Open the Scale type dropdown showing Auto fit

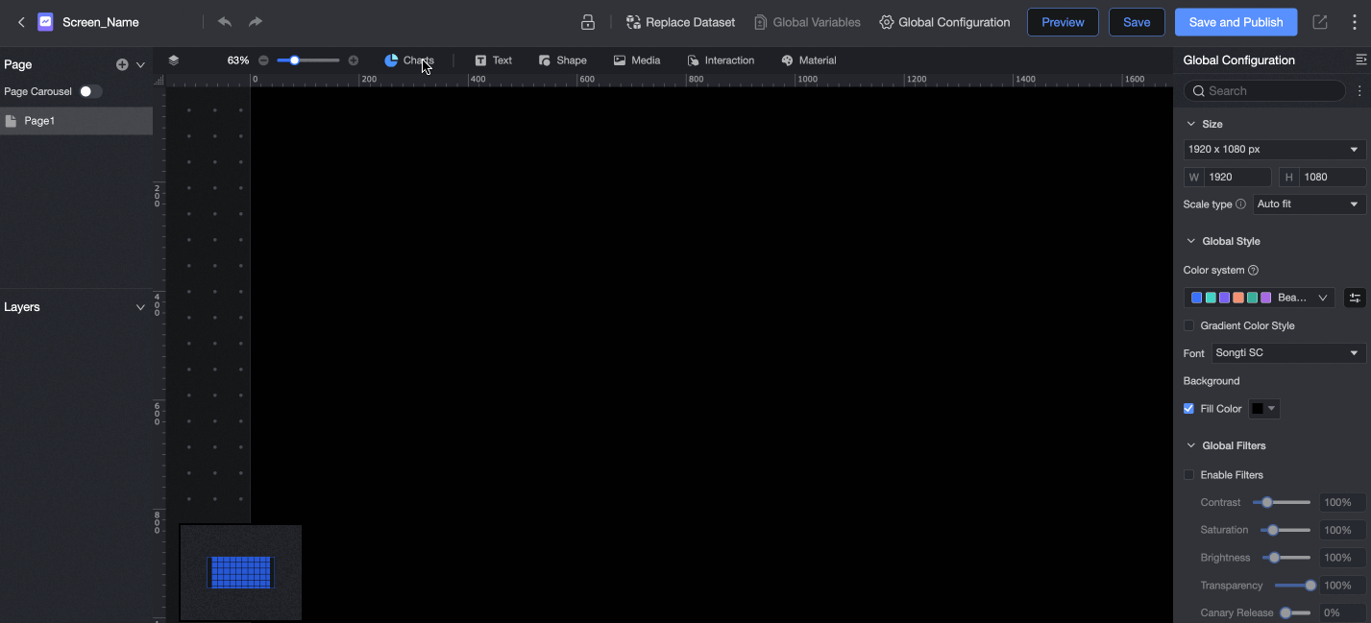pyautogui.click(x=1309, y=204)
